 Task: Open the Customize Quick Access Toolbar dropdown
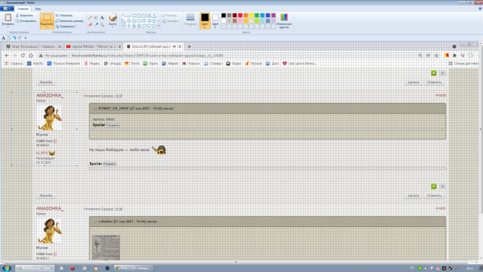click(25, 38)
